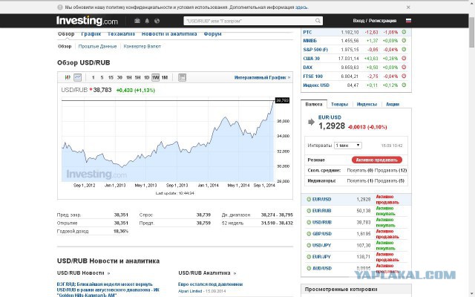
Task: Select candlestick chart type icon
Action: [x=68, y=77]
